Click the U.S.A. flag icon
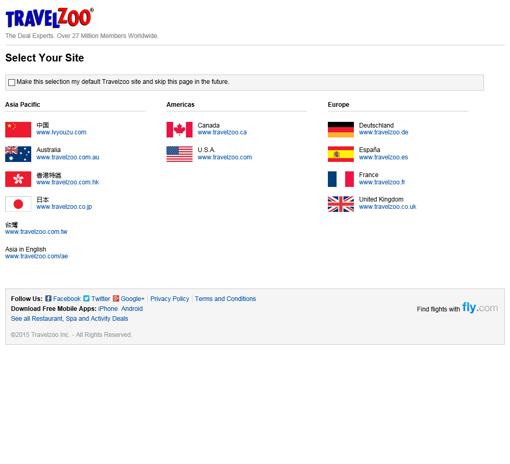 180,154
